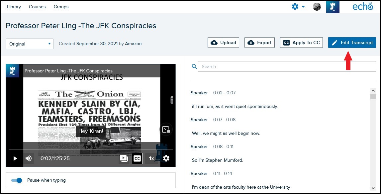Open the video player settings gear
This screenshot has height=194, width=381.
pos(166,158)
